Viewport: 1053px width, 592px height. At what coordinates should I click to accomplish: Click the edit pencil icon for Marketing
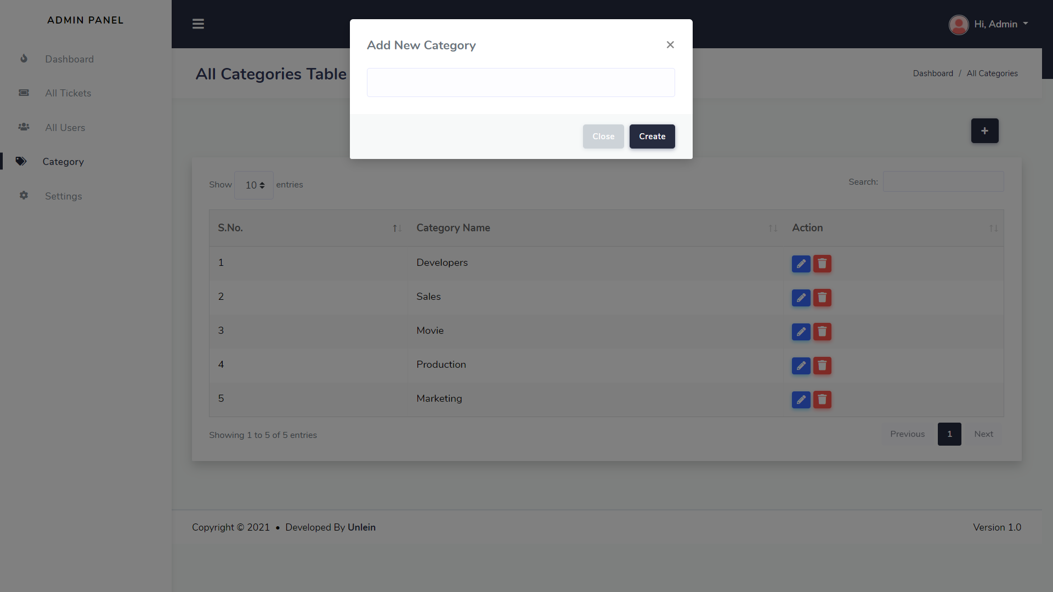coord(801,400)
